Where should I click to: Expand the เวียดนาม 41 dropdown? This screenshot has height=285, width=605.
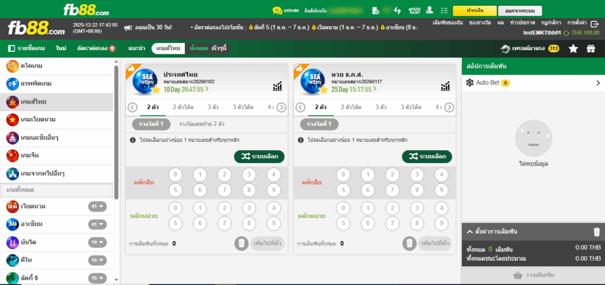[x=97, y=206]
